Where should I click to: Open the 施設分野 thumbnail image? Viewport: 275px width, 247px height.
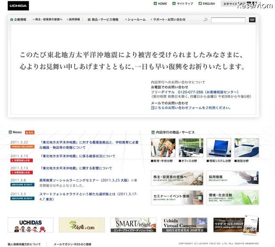pos(247,148)
